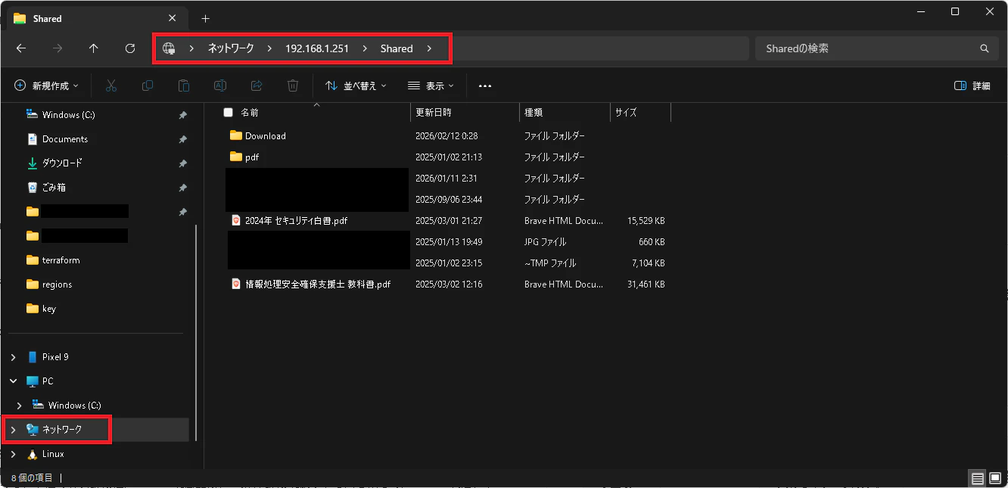This screenshot has width=1008, height=488.
Task: Click the pdf folder icon
Action: click(235, 157)
